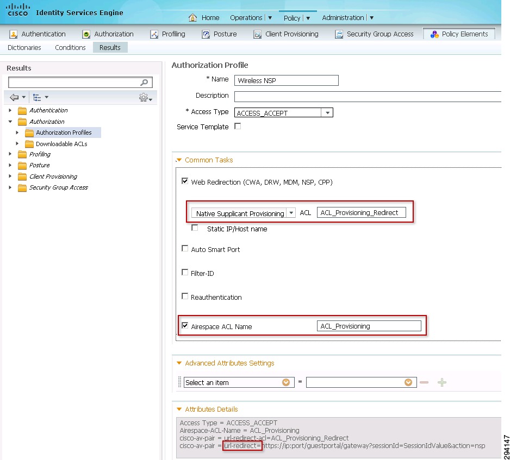This screenshot has height=460, width=510.
Task: Click the Security Group Access icon
Action: (x=339, y=34)
